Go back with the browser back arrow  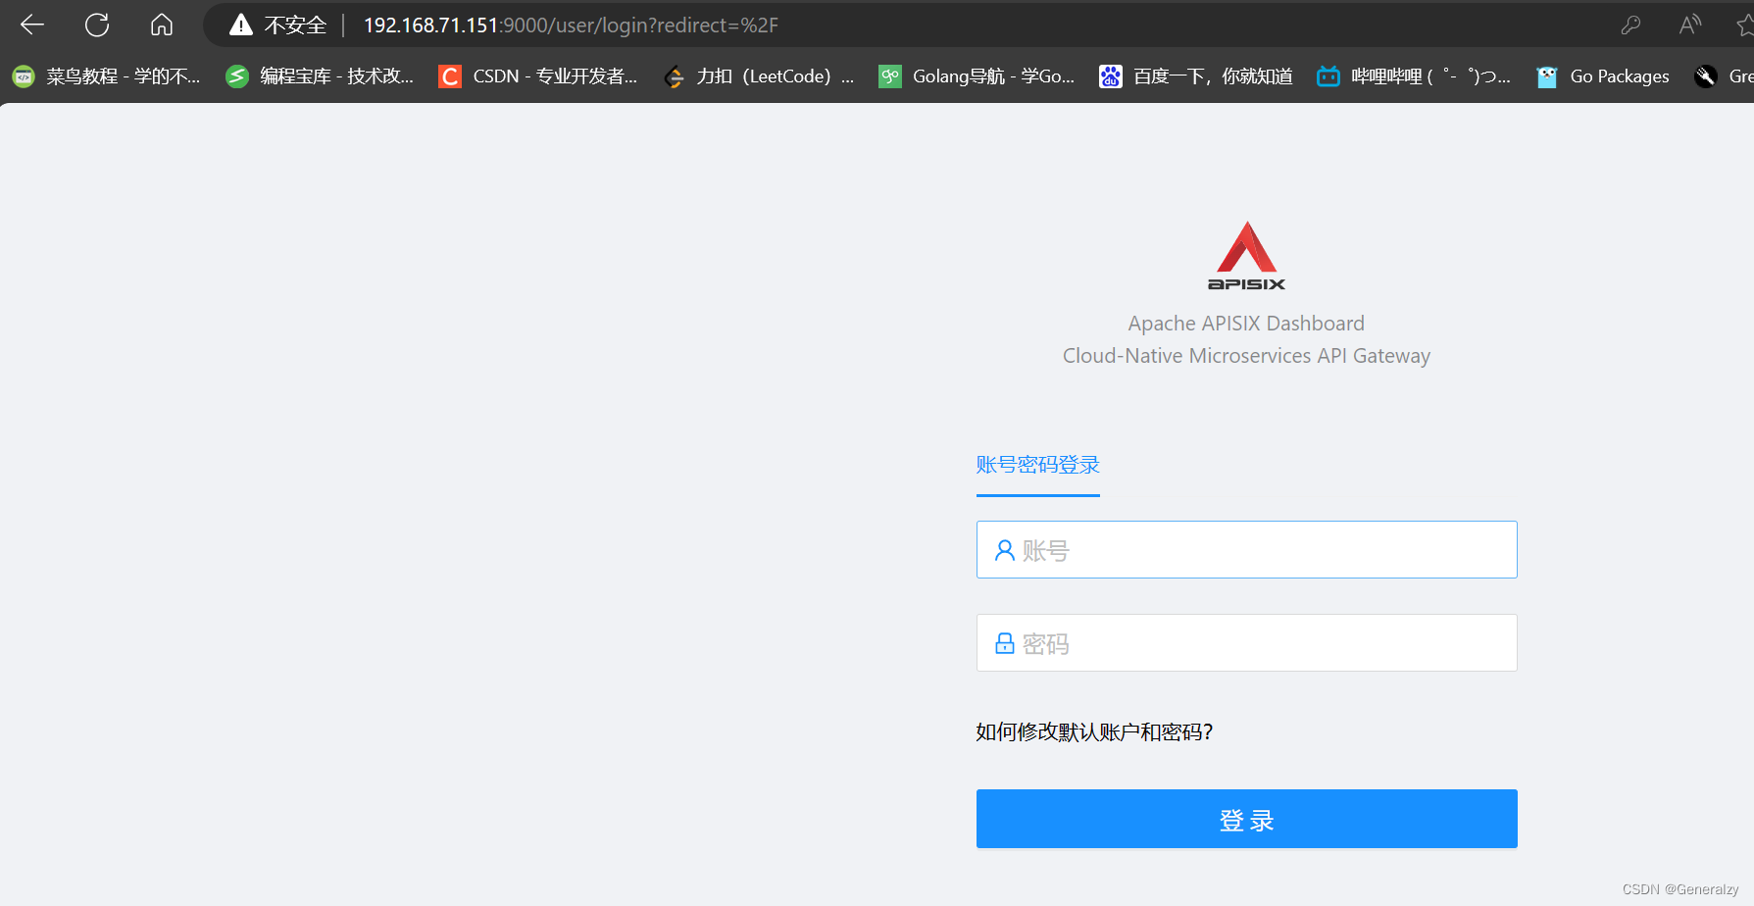click(32, 25)
